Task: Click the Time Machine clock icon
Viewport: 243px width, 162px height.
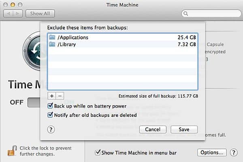Action: pos(32,51)
